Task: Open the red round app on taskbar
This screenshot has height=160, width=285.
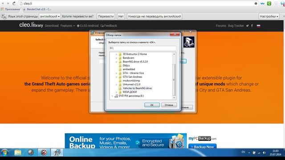Action: (44, 152)
